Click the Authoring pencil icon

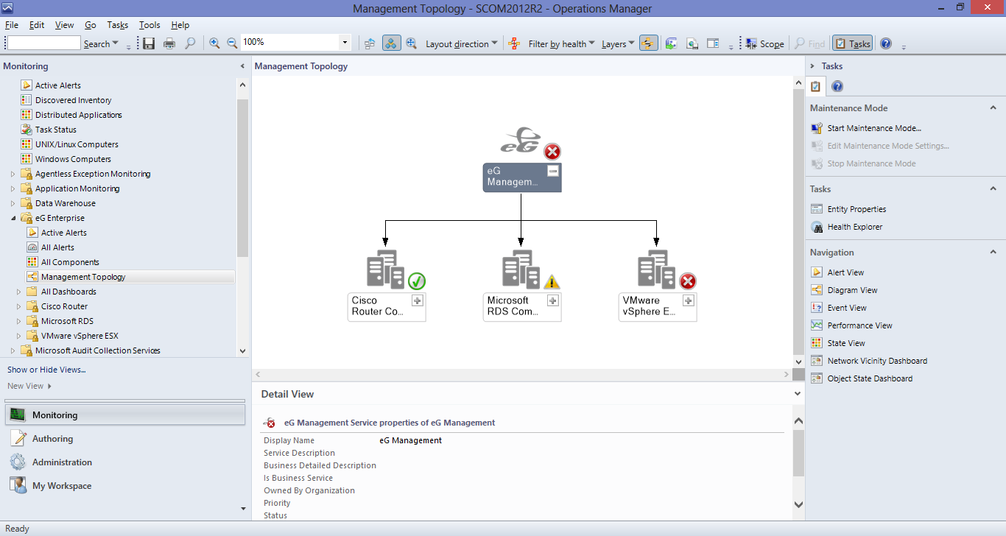tap(18, 439)
